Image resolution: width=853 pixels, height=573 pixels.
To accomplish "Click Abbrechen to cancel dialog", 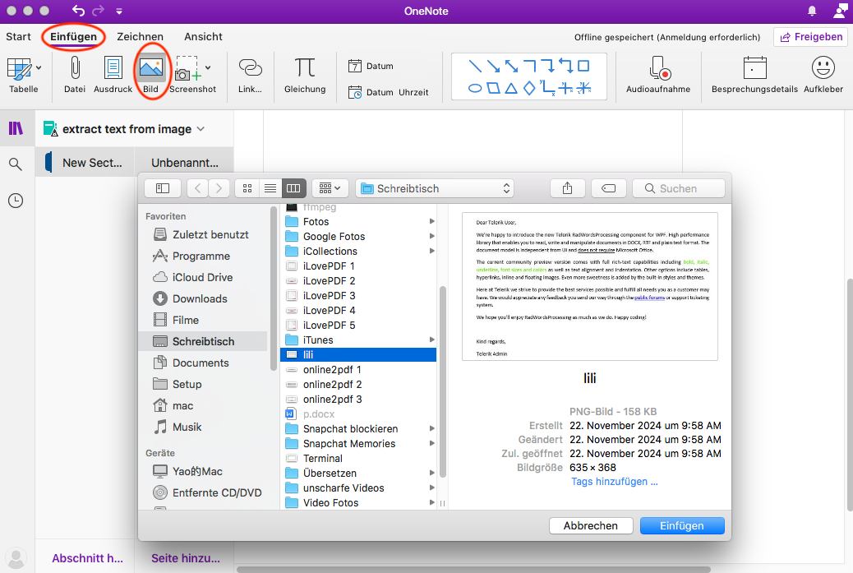I will coord(591,525).
